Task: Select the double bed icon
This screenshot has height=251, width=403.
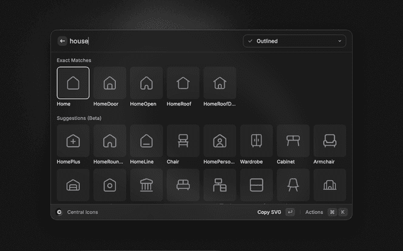Action: [x=183, y=185]
